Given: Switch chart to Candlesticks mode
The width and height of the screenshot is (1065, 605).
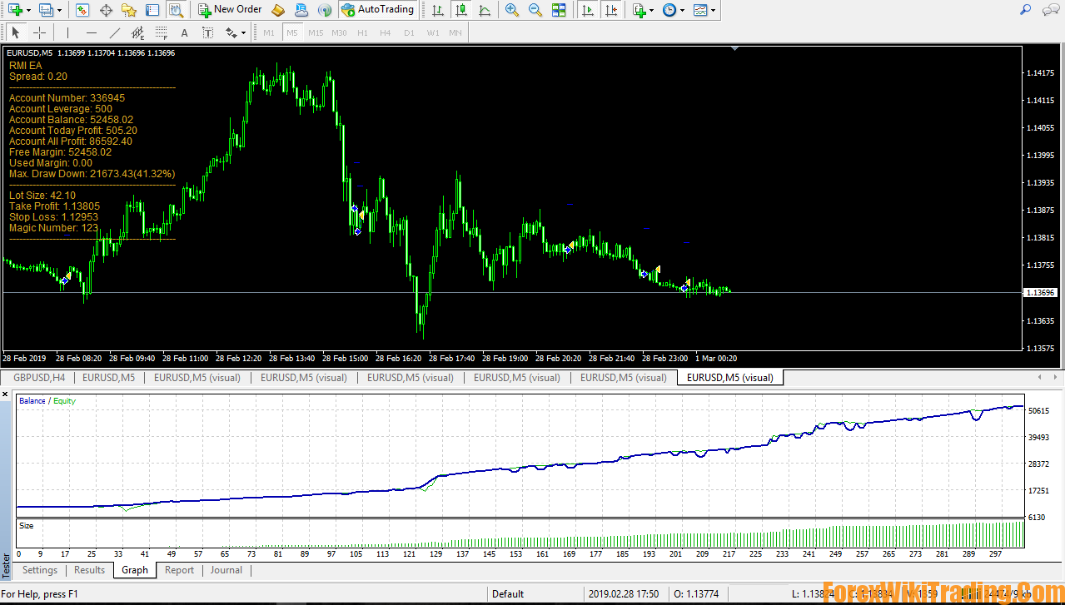Looking at the screenshot, I should (x=461, y=10).
